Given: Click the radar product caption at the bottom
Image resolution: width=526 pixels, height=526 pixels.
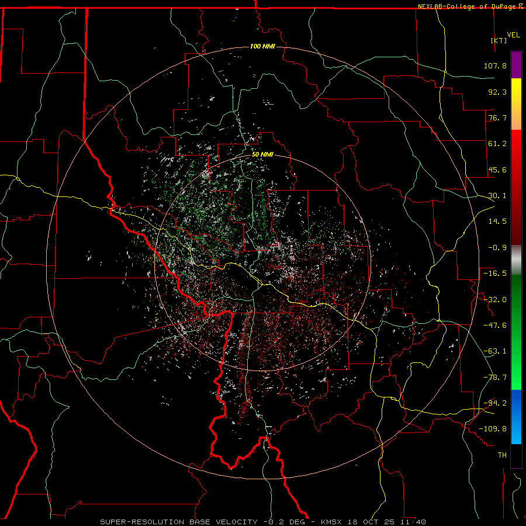Looking at the screenshot, I should (x=263, y=522).
